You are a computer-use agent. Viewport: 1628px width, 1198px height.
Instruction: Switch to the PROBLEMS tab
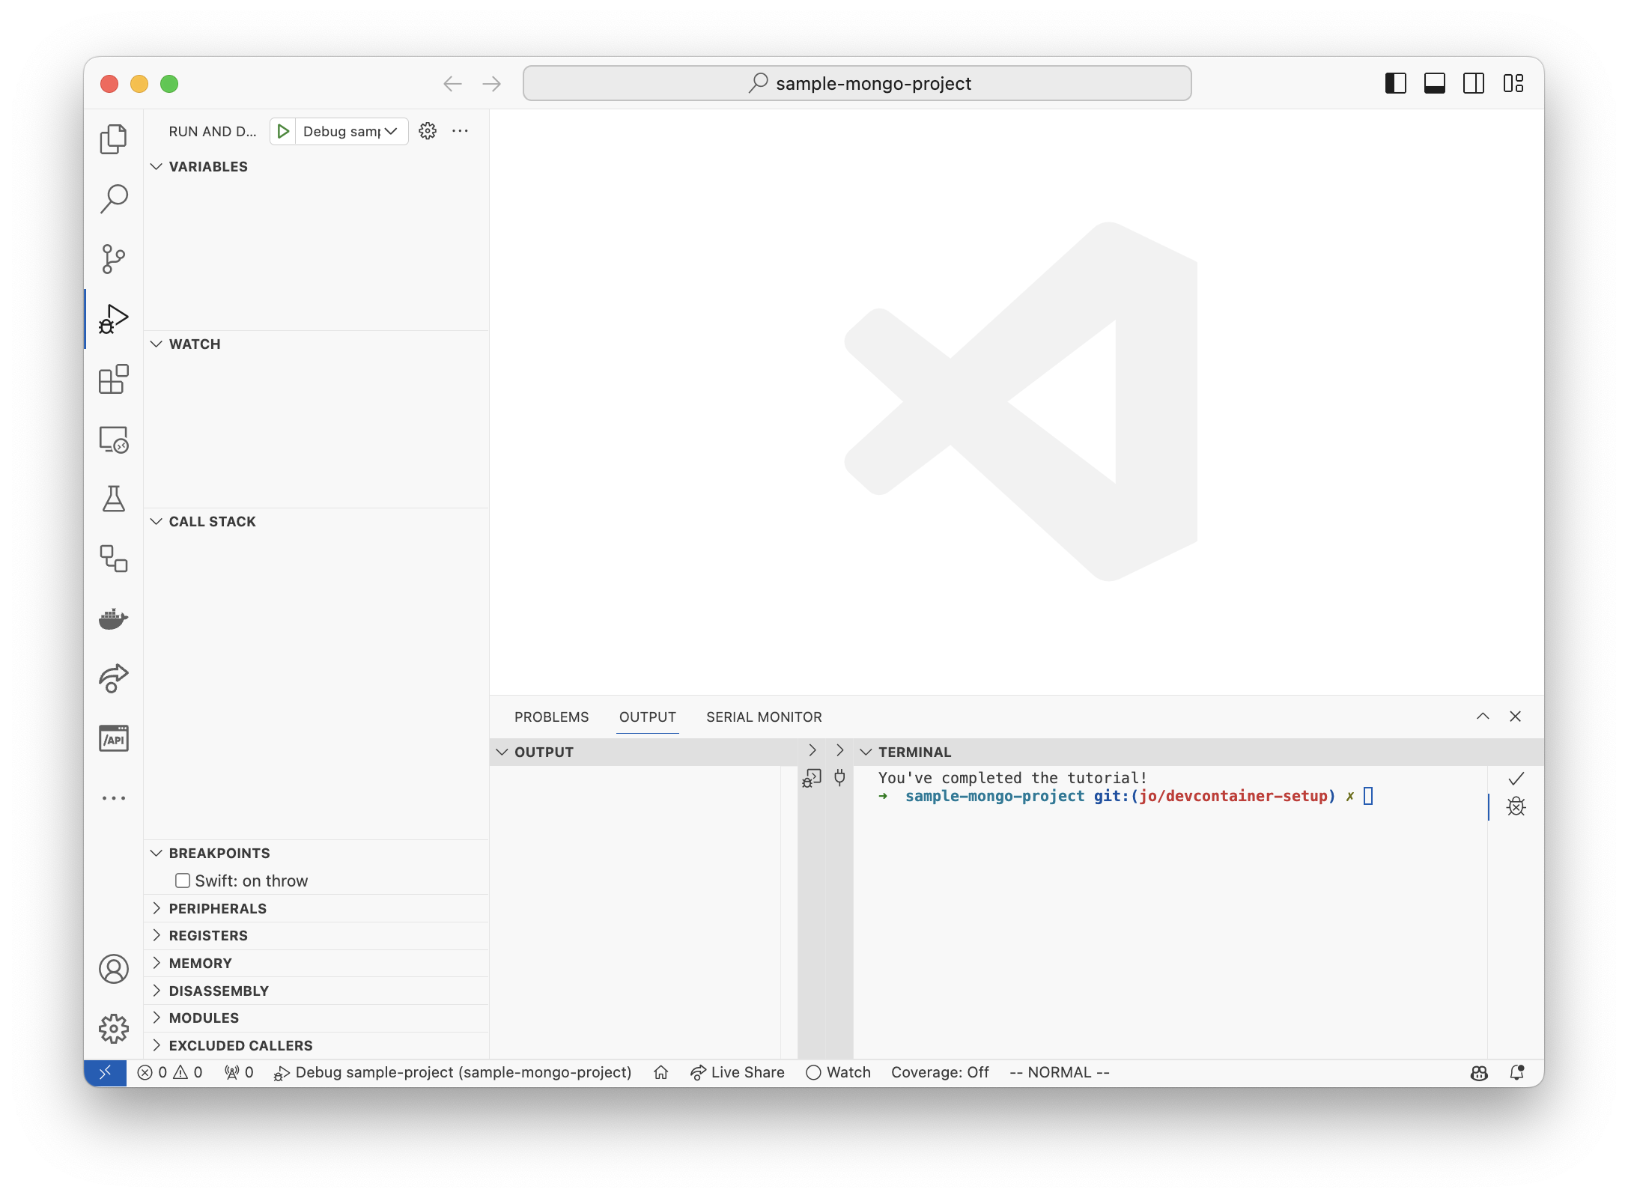click(551, 717)
